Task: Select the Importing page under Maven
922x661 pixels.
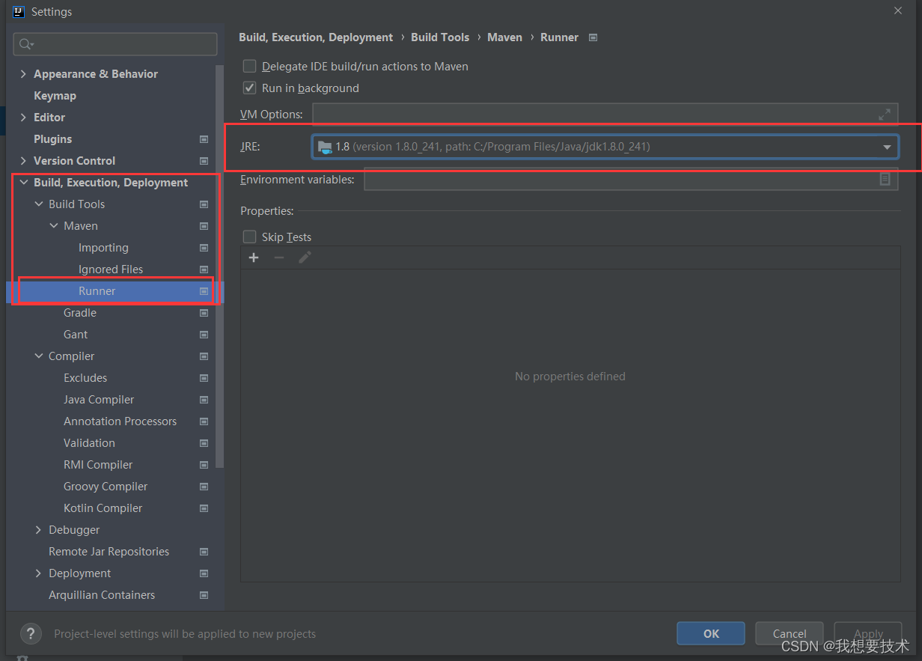Action: point(103,248)
